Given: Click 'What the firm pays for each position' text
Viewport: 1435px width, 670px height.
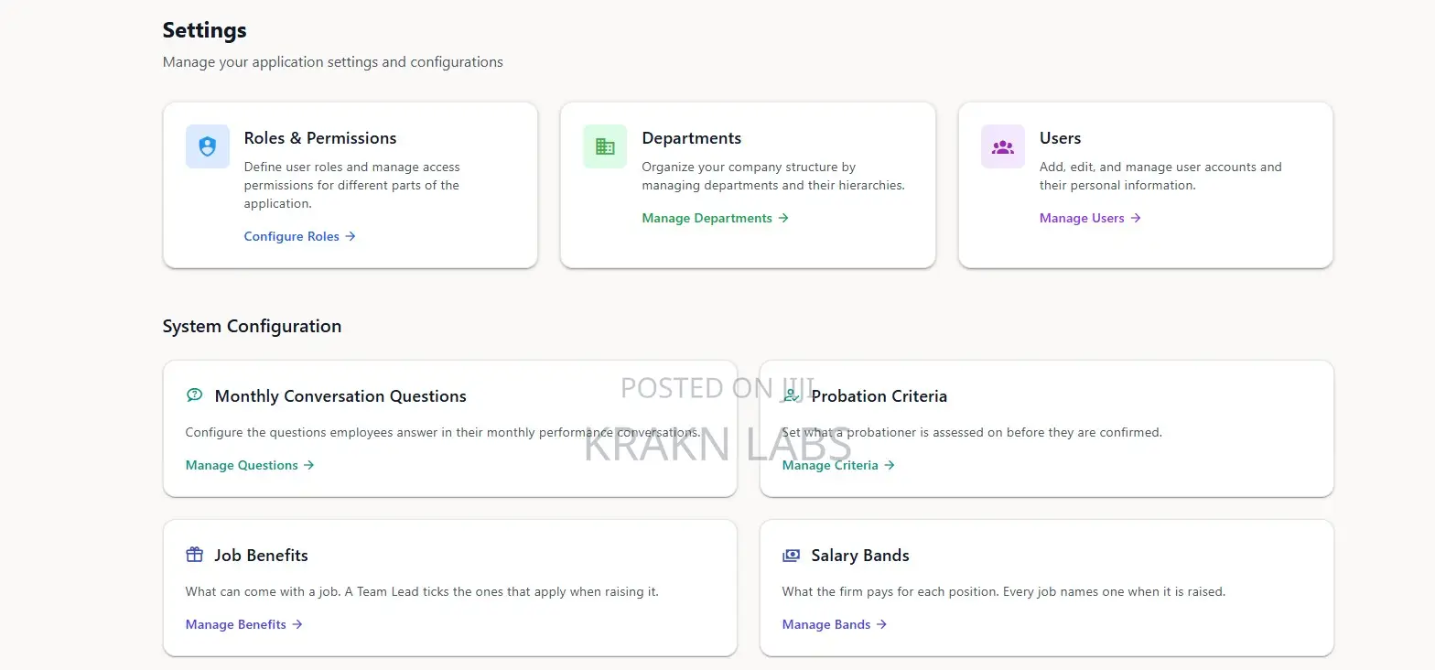Looking at the screenshot, I should pyautogui.click(x=1004, y=591).
